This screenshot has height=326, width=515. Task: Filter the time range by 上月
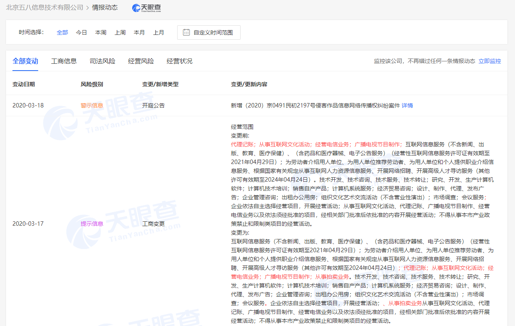point(159,32)
